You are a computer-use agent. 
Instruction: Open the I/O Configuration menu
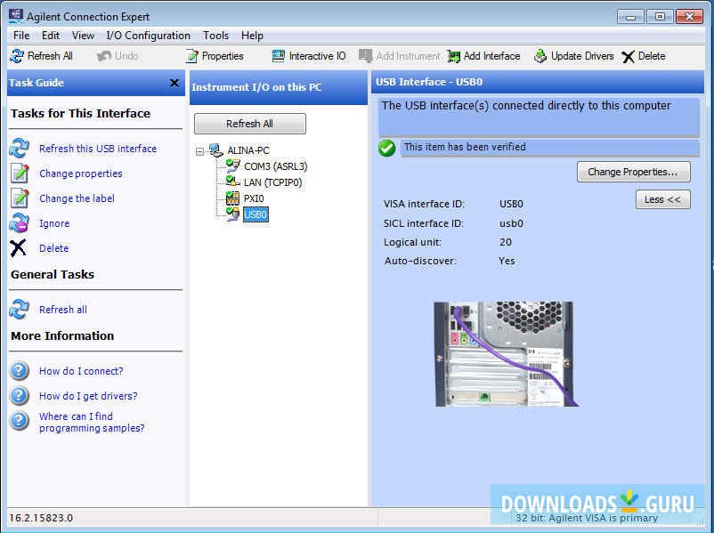pos(148,36)
